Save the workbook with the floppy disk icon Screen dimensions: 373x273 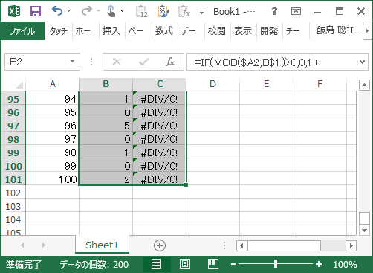(x=36, y=11)
